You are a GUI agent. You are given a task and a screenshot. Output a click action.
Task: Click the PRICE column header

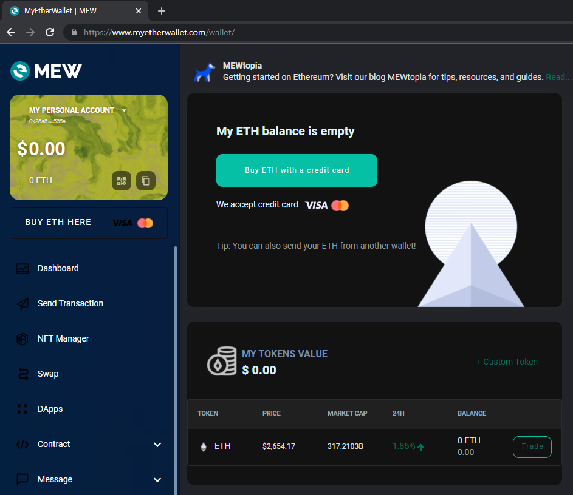272,413
